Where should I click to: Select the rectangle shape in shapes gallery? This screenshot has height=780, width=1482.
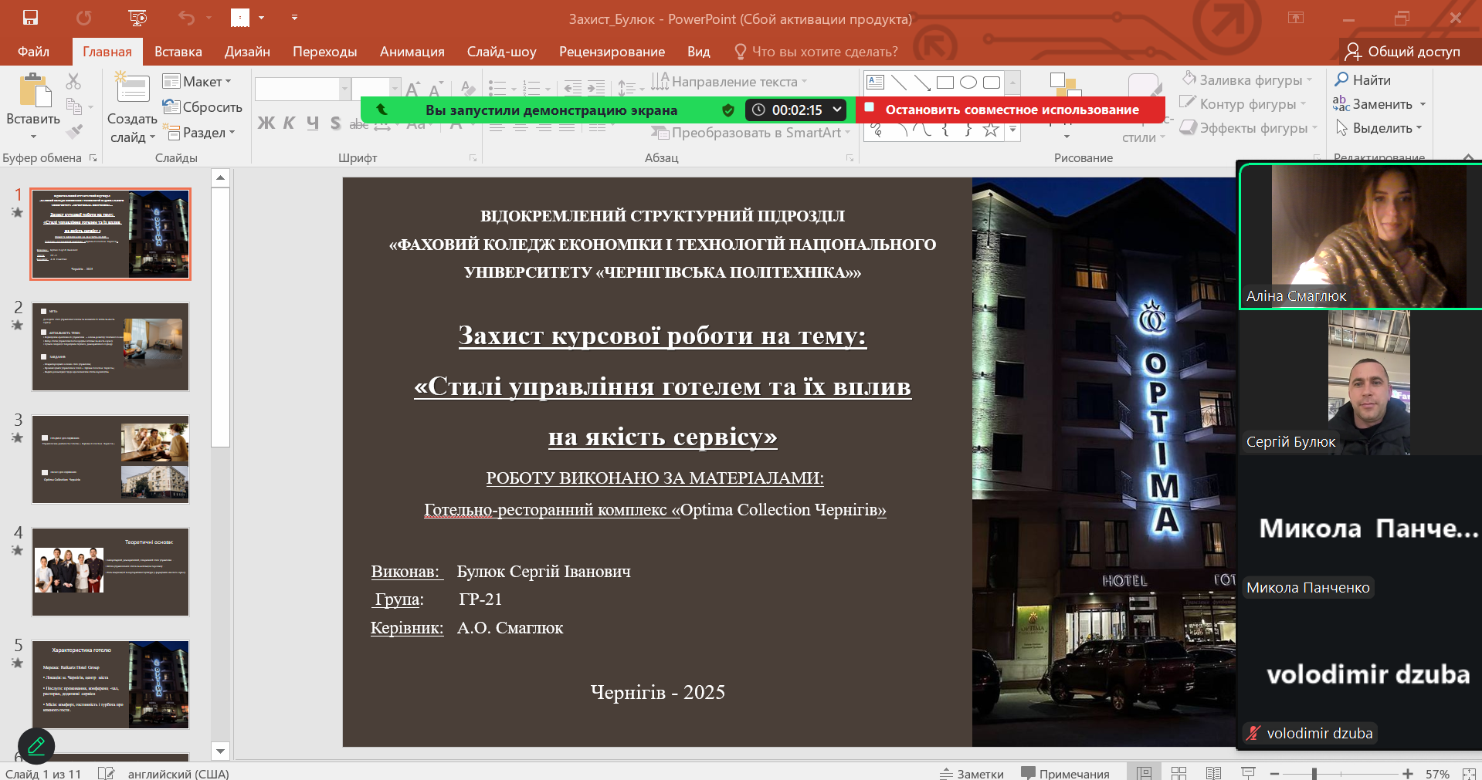(944, 83)
